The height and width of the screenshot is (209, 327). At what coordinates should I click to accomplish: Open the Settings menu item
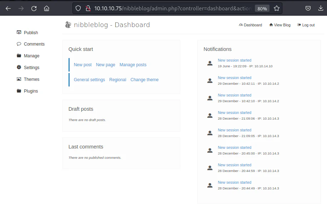31,68
